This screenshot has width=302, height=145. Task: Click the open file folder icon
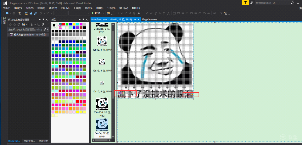[26, 13]
